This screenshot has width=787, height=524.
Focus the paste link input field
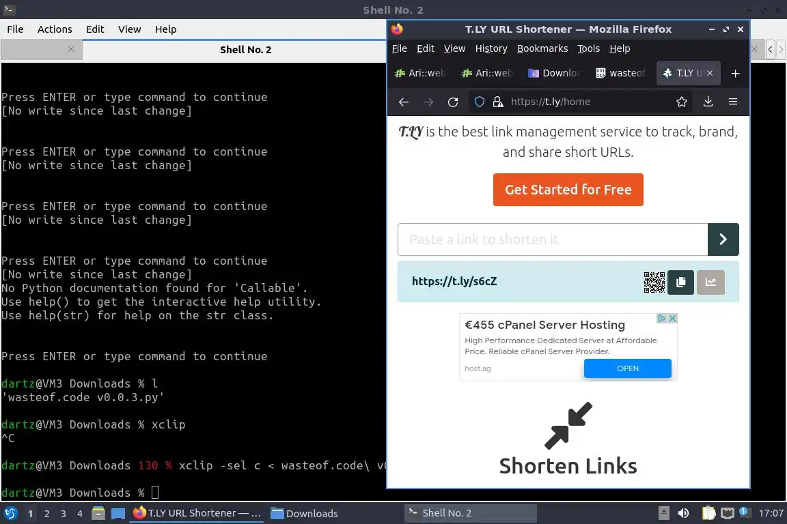click(x=553, y=239)
